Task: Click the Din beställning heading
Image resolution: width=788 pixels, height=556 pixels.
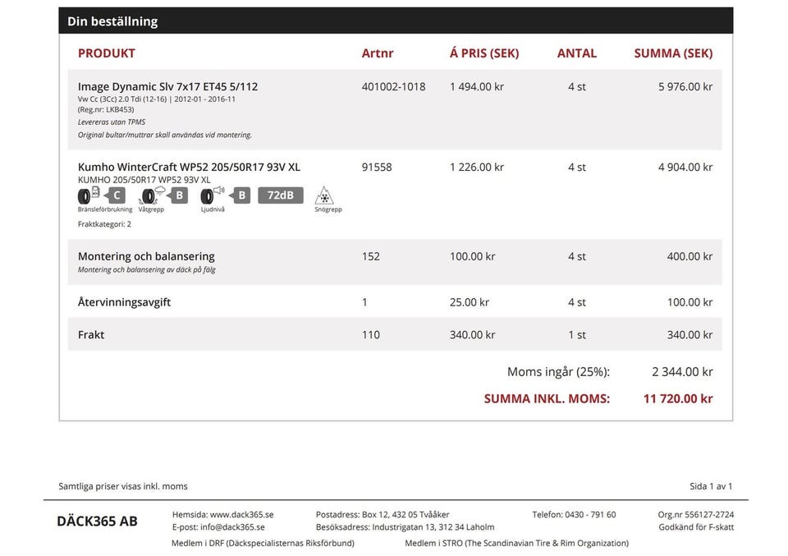Action: coord(112,21)
